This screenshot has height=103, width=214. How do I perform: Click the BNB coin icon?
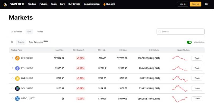17,78
